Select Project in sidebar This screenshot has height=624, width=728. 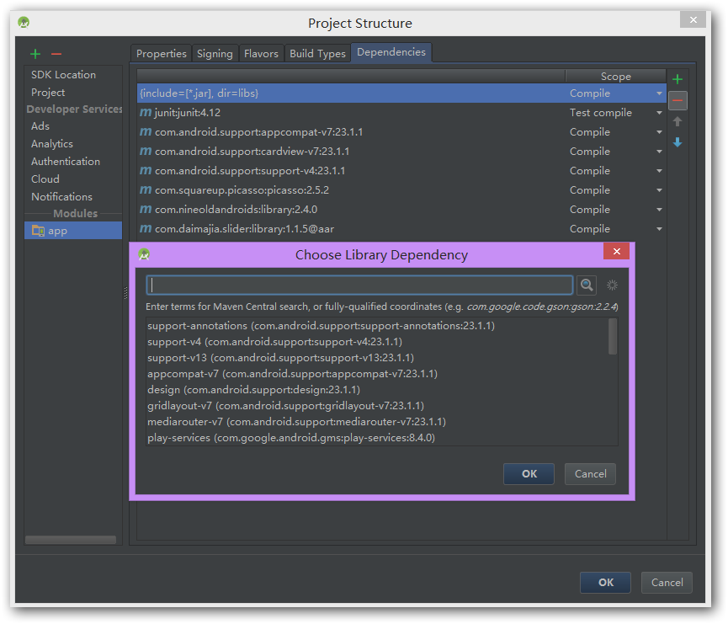(x=48, y=93)
